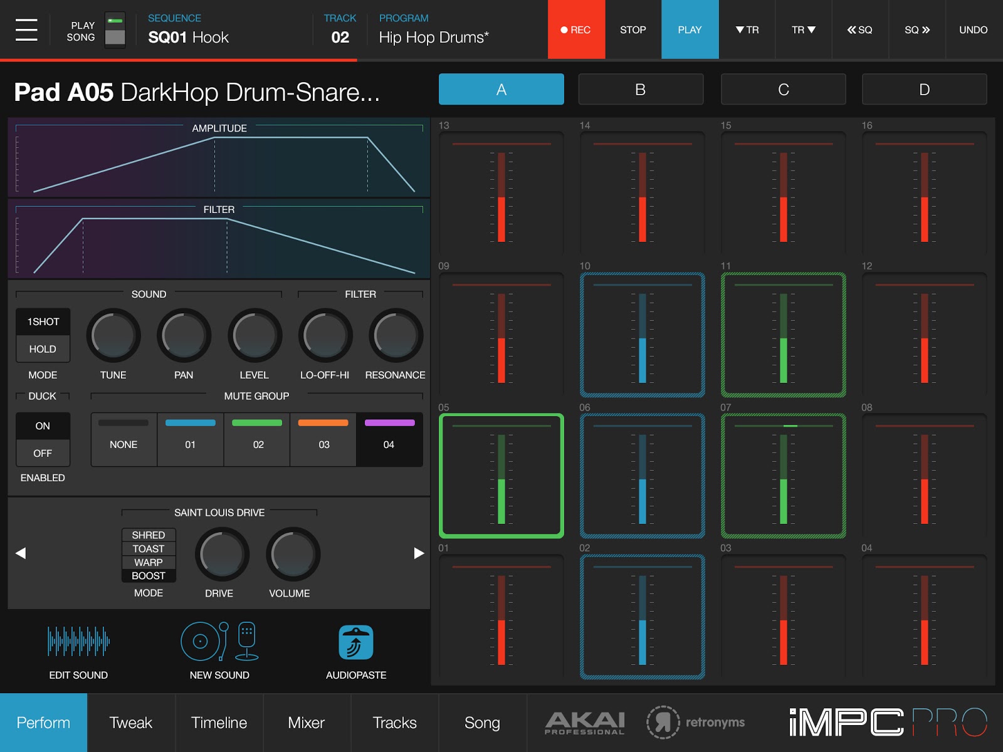The image size is (1003, 752).
Task: Switch to the Song tab
Action: [481, 722]
